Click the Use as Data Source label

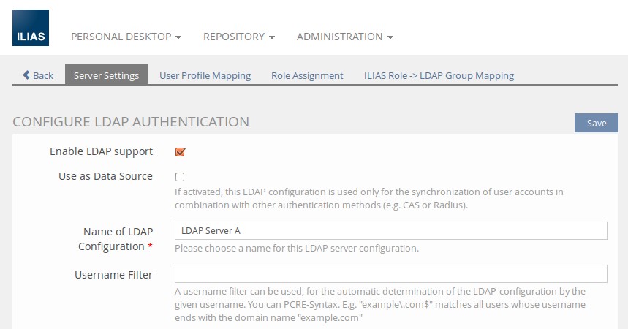pyautogui.click(x=105, y=176)
